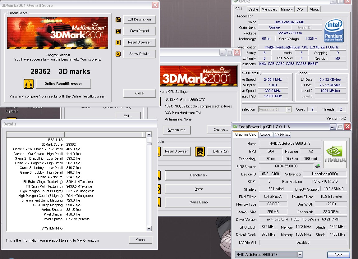The image size is (358, 259).
Task: Click the GPU-Z Memory Type field
Action: [x=273, y=204]
